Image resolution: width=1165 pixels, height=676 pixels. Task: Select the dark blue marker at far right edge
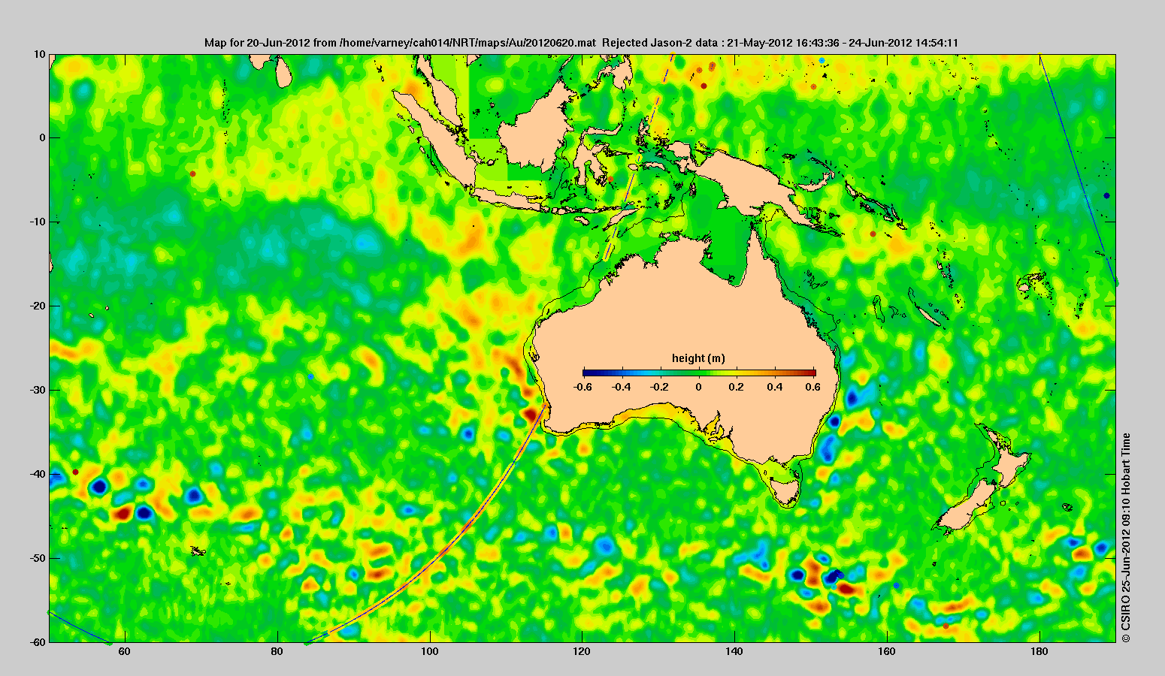[x=1106, y=195]
